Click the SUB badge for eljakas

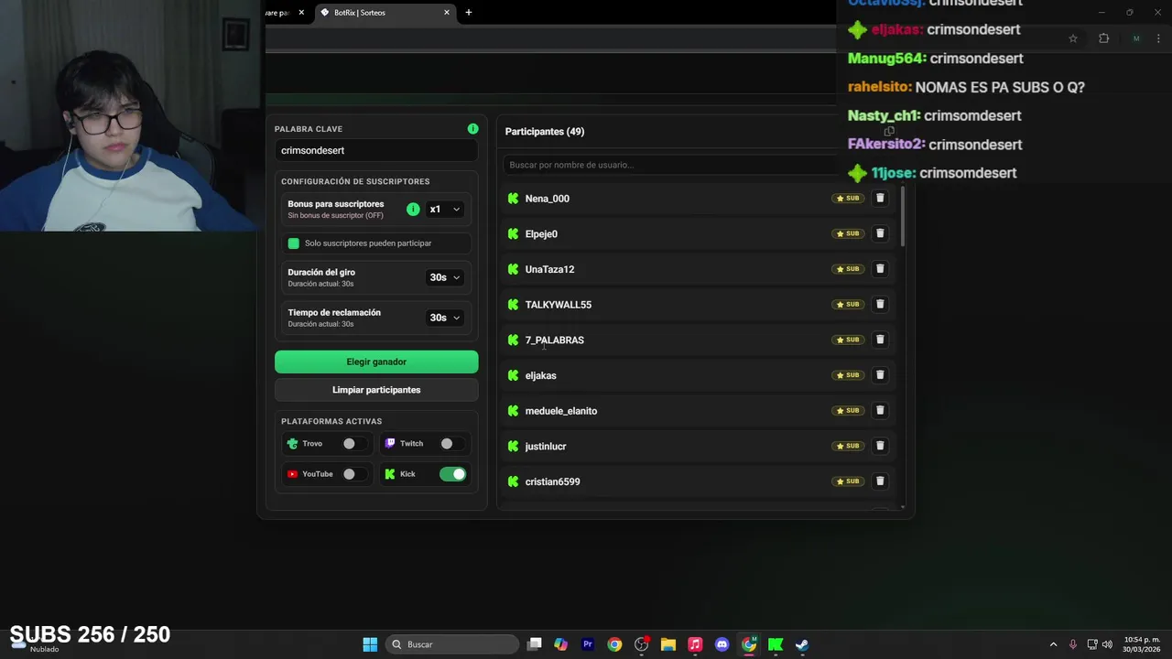(x=847, y=375)
